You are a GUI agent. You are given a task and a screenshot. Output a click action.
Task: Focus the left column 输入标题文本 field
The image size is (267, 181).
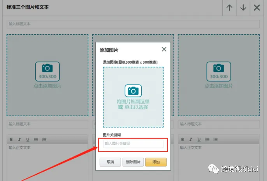[47, 124]
